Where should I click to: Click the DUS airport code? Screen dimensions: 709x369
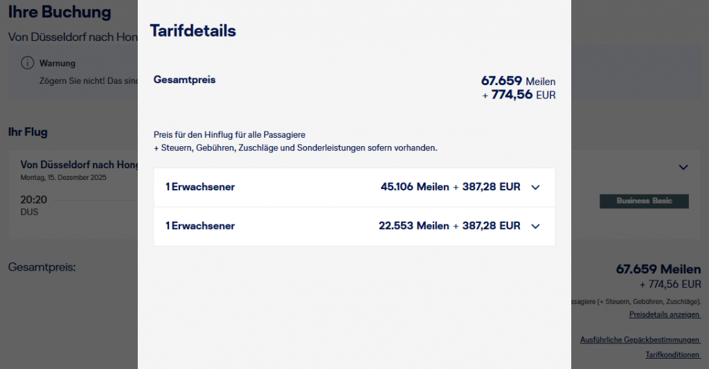click(x=30, y=212)
